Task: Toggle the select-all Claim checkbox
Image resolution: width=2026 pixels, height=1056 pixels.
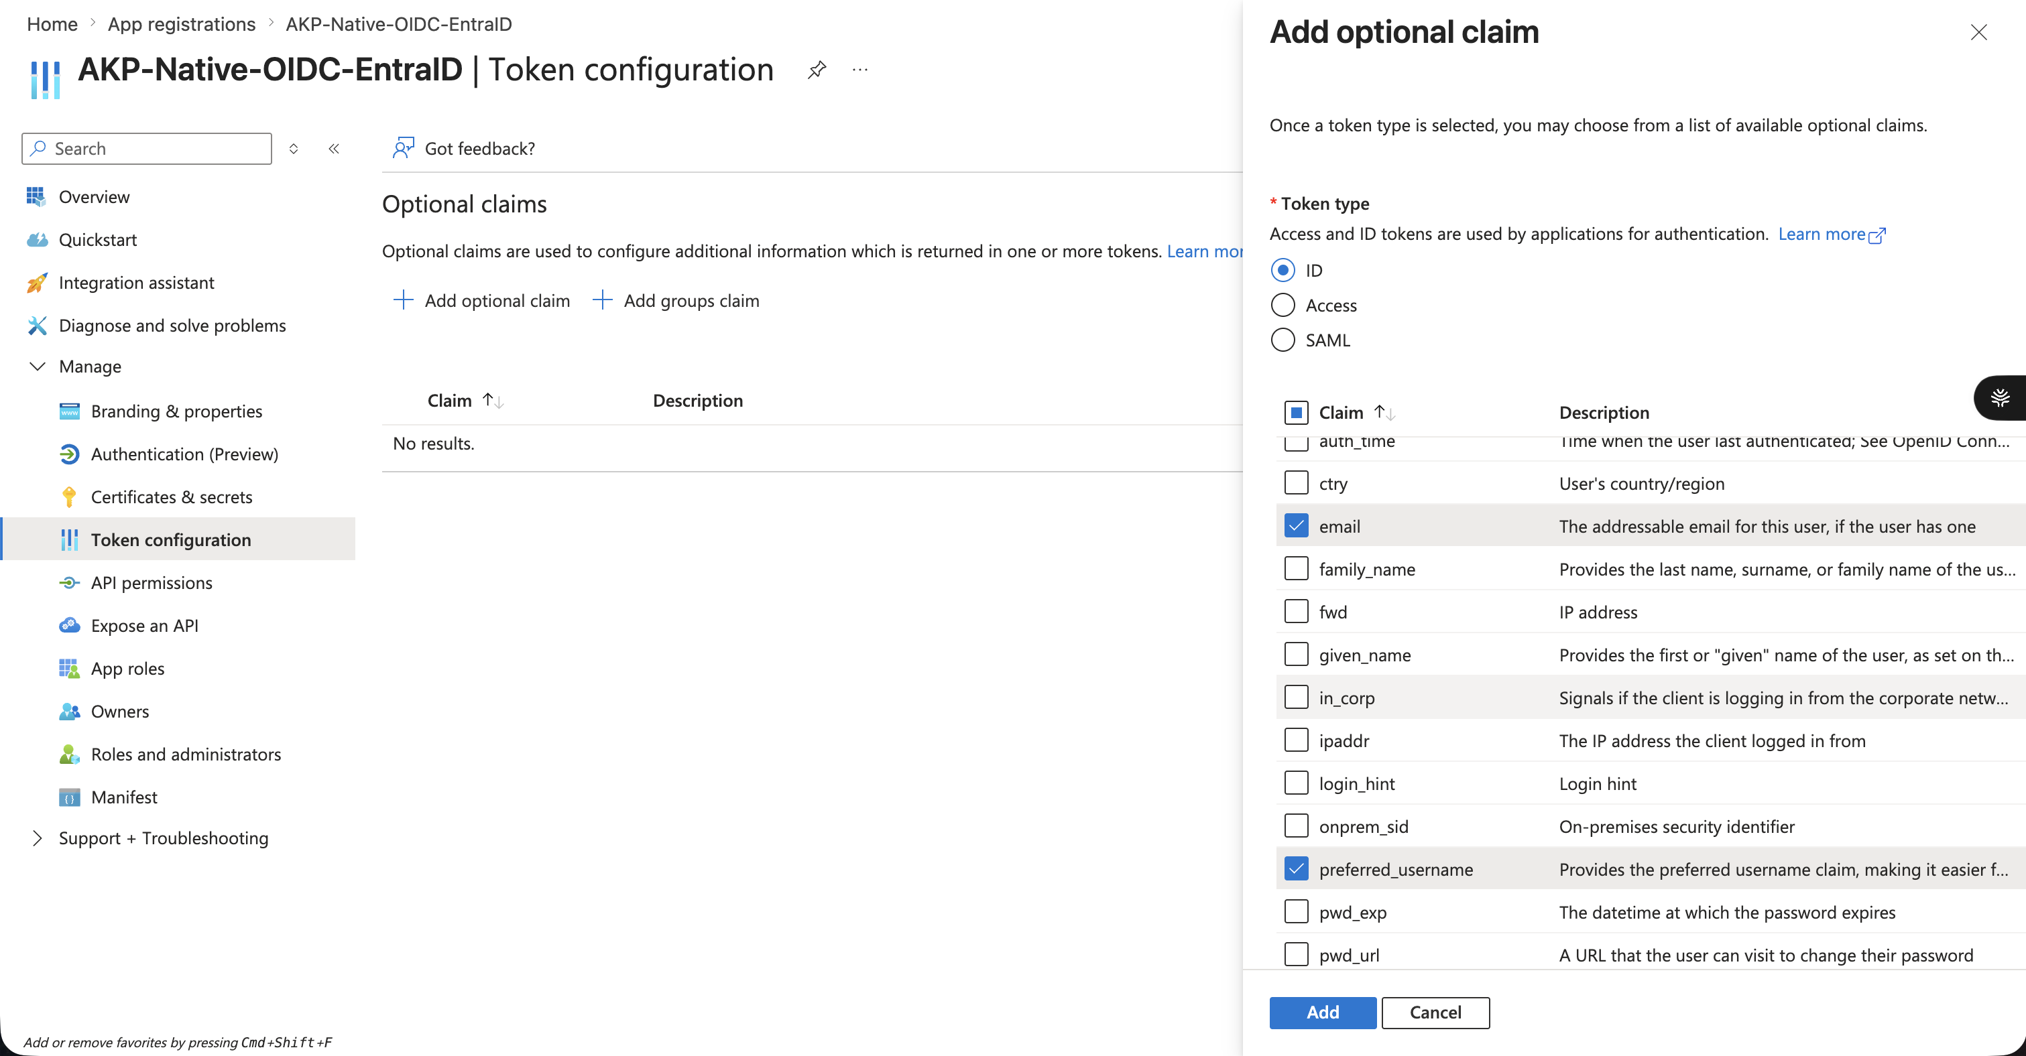Action: [1296, 412]
